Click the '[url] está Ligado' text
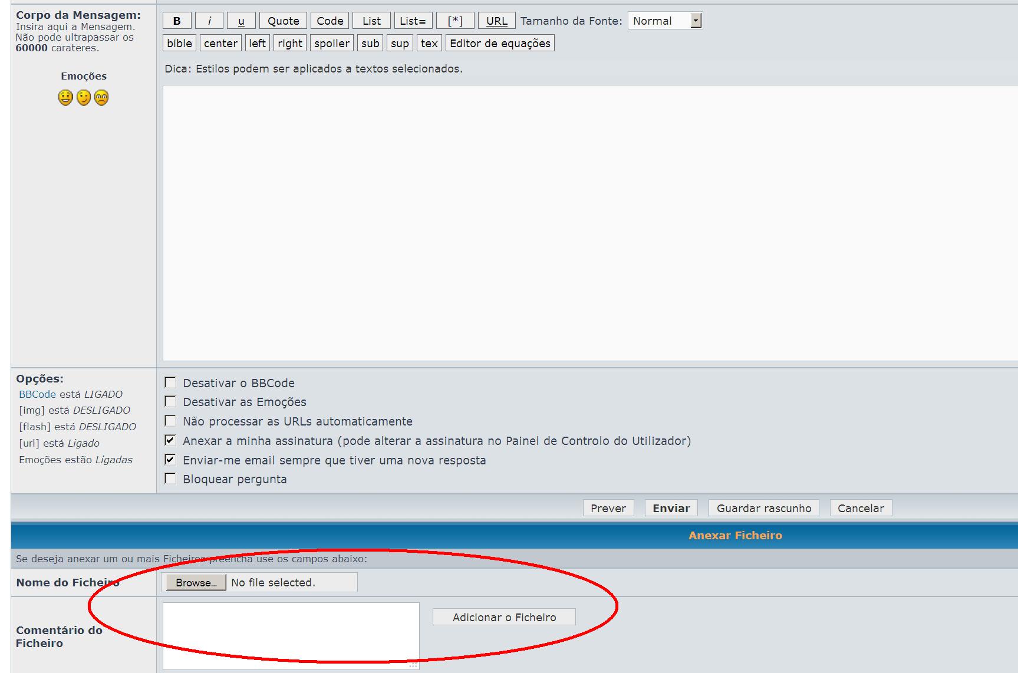The height and width of the screenshot is (673, 1018). pos(59,443)
